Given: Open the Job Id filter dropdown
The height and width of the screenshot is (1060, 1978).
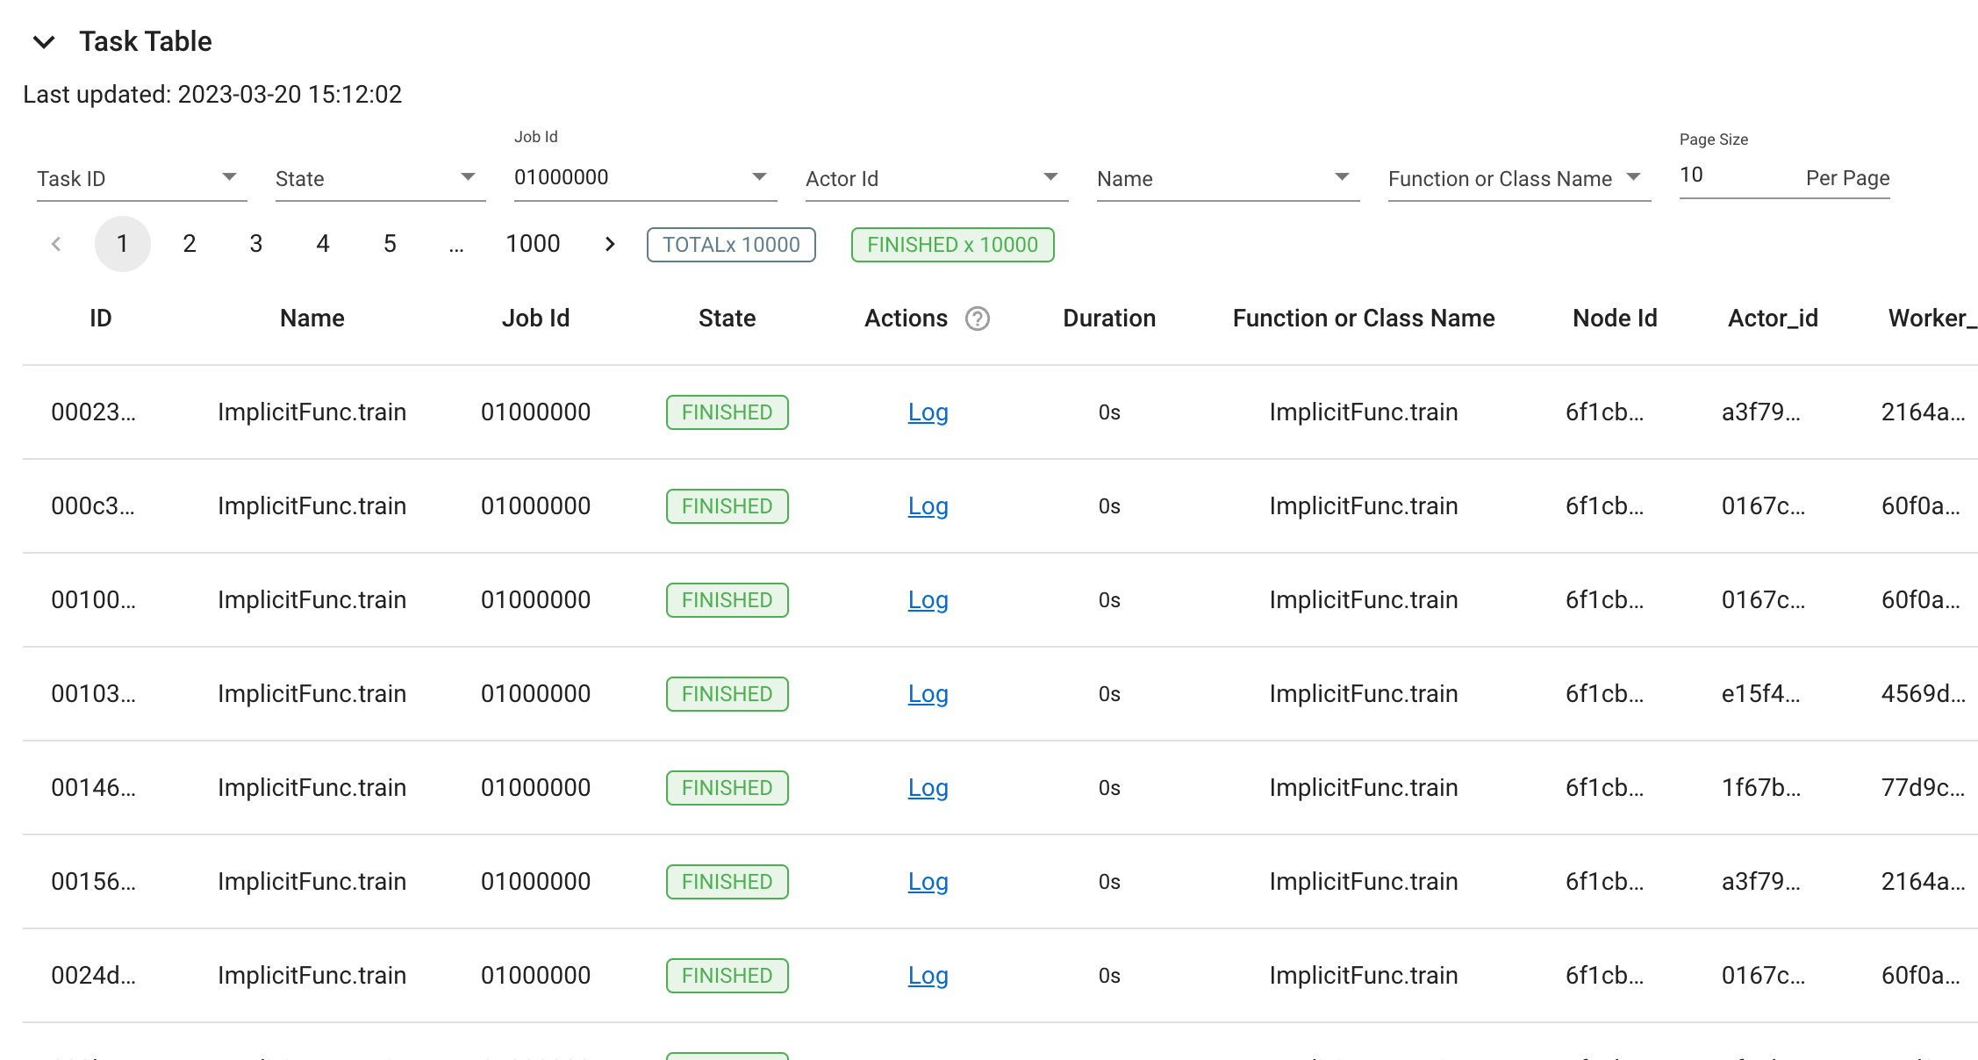Looking at the screenshot, I should coord(645,177).
